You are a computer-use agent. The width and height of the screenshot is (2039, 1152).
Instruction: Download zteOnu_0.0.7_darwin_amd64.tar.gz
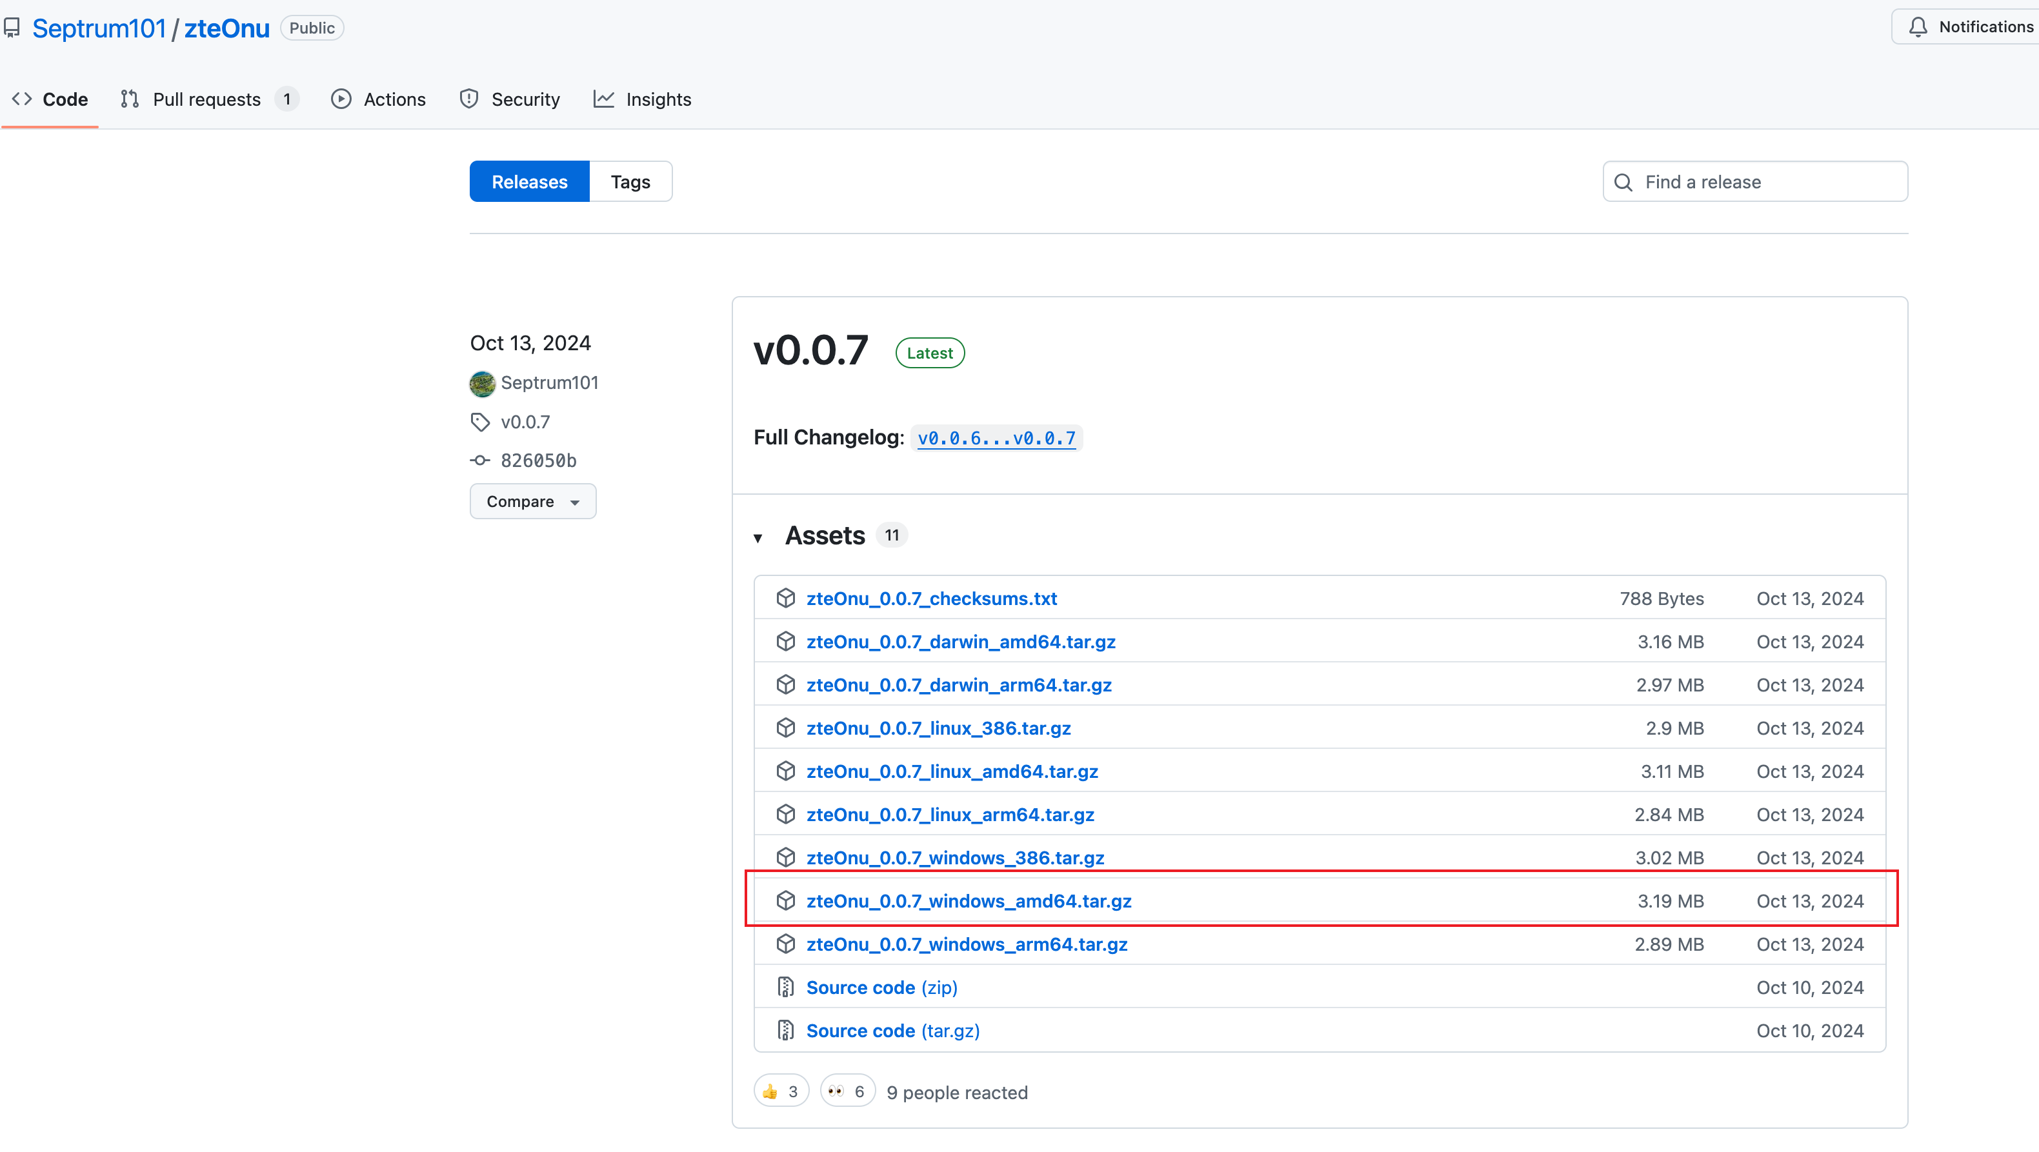pyautogui.click(x=961, y=642)
